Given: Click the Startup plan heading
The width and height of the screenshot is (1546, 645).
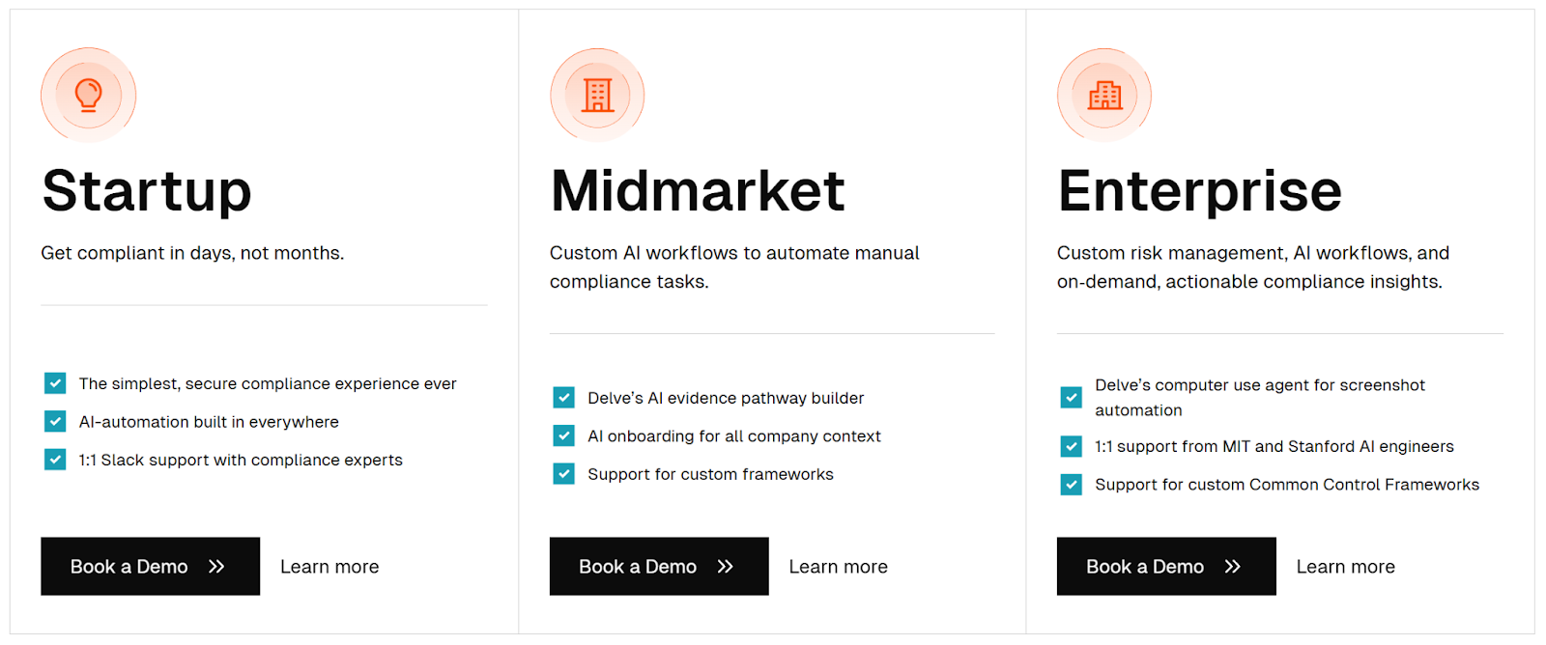Looking at the screenshot, I should coord(146,191).
